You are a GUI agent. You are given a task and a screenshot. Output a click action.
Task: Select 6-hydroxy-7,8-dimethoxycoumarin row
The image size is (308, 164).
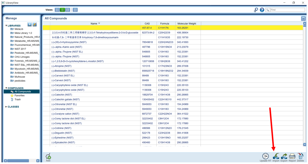pos(173,37)
